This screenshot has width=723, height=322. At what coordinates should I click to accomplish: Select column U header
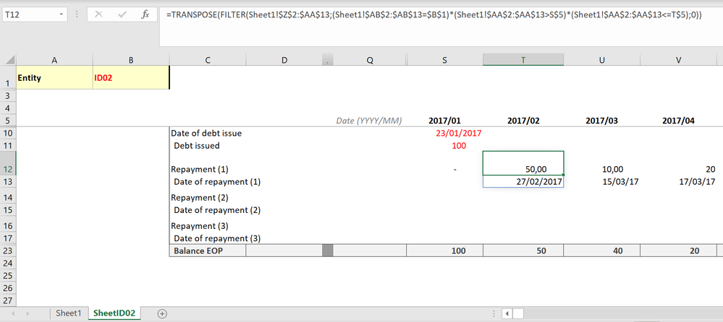click(x=601, y=60)
